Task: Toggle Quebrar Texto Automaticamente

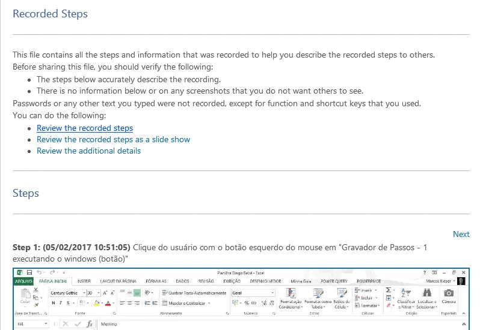Action: pyautogui.click(x=194, y=293)
